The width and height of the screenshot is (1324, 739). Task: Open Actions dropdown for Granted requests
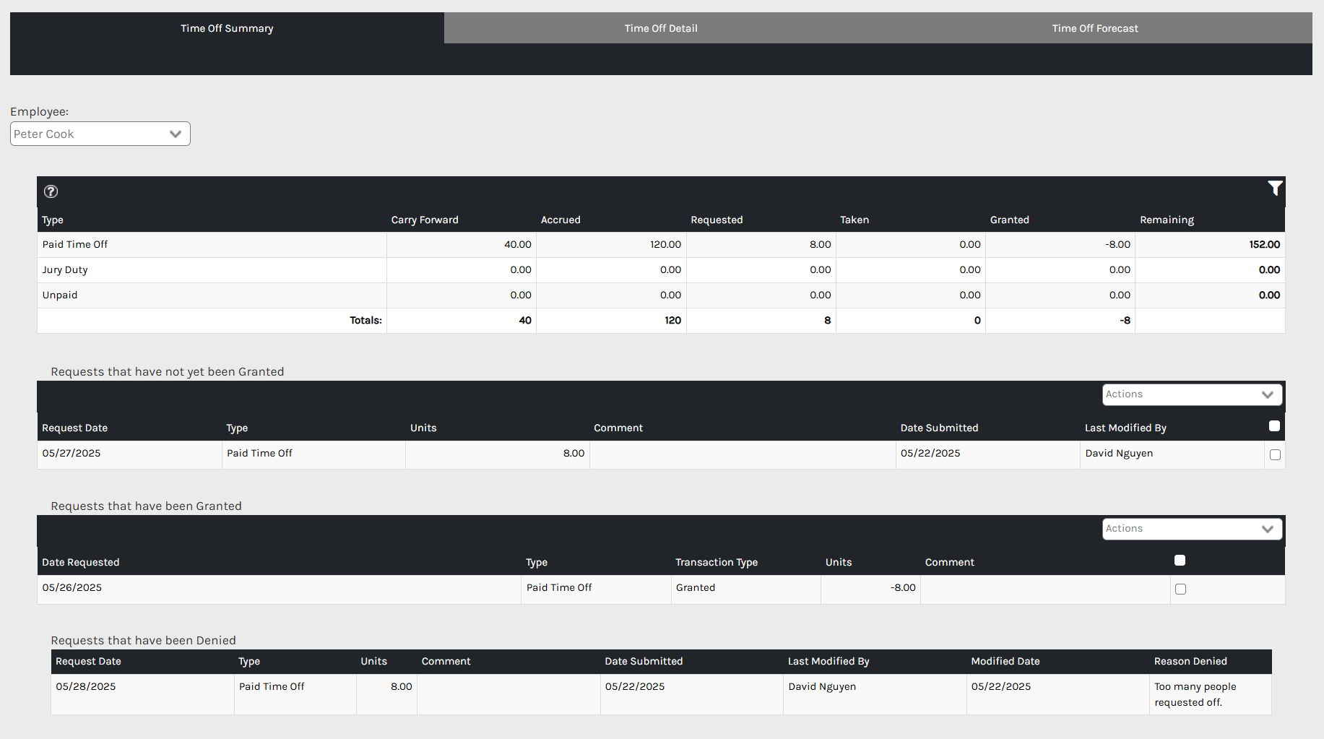[x=1192, y=529]
